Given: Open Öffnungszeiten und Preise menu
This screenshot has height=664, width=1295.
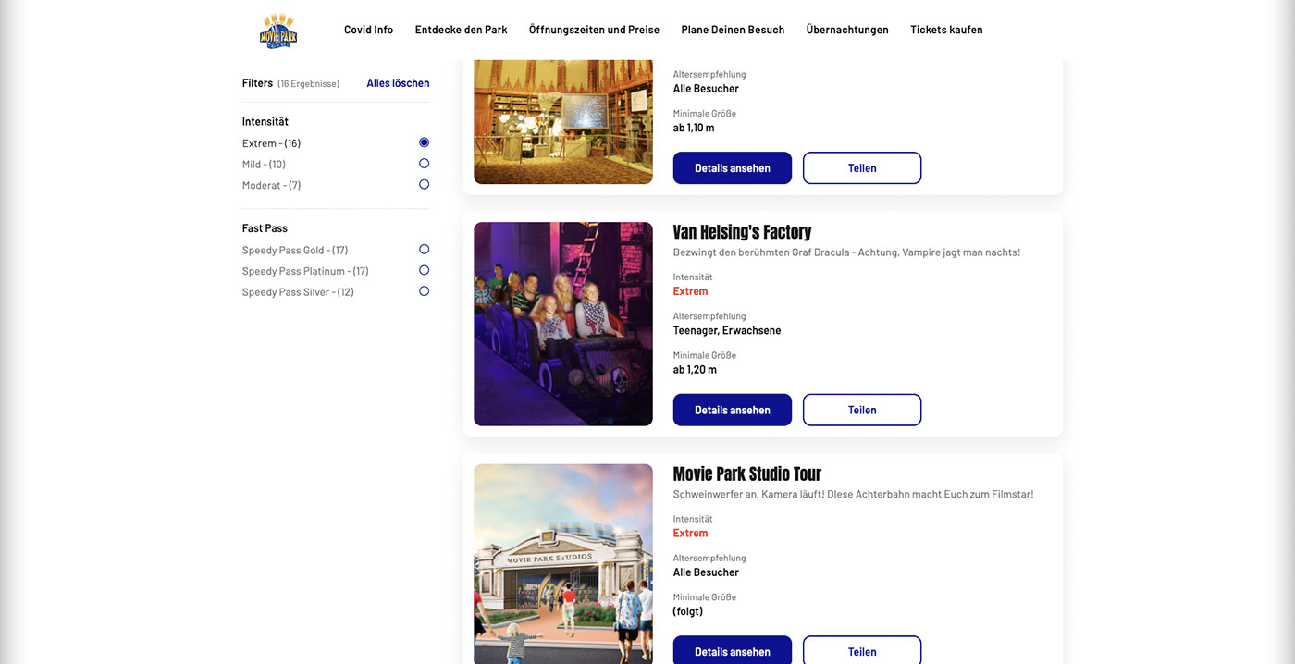Looking at the screenshot, I should (594, 30).
